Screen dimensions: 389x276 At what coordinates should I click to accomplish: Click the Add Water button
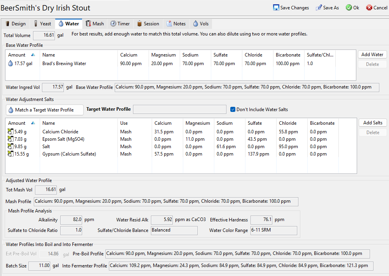pos(372,55)
